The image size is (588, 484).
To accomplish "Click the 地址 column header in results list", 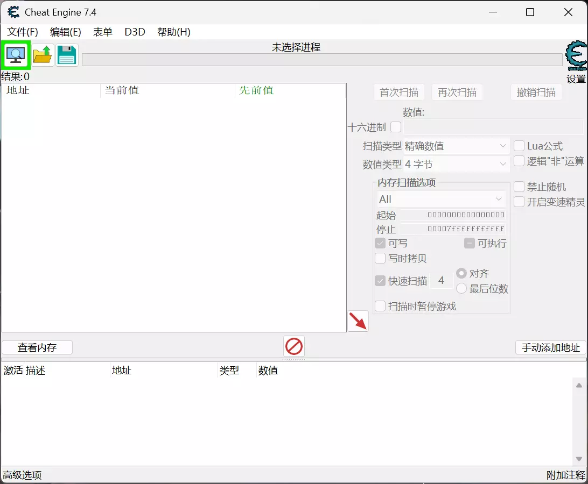I will [51, 90].
